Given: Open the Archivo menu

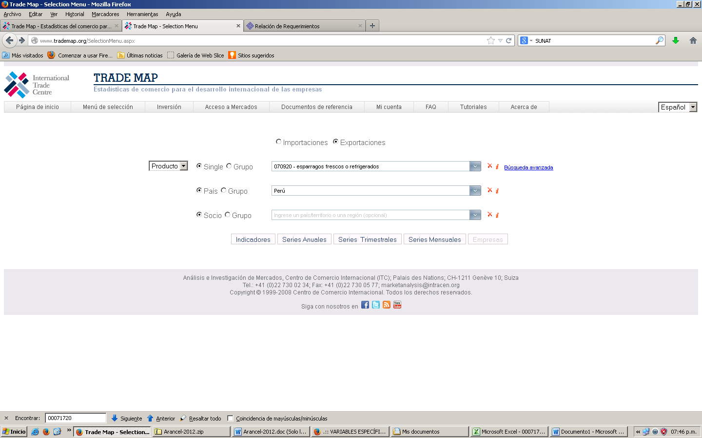Looking at the screenshot, I should click(12, 14).
